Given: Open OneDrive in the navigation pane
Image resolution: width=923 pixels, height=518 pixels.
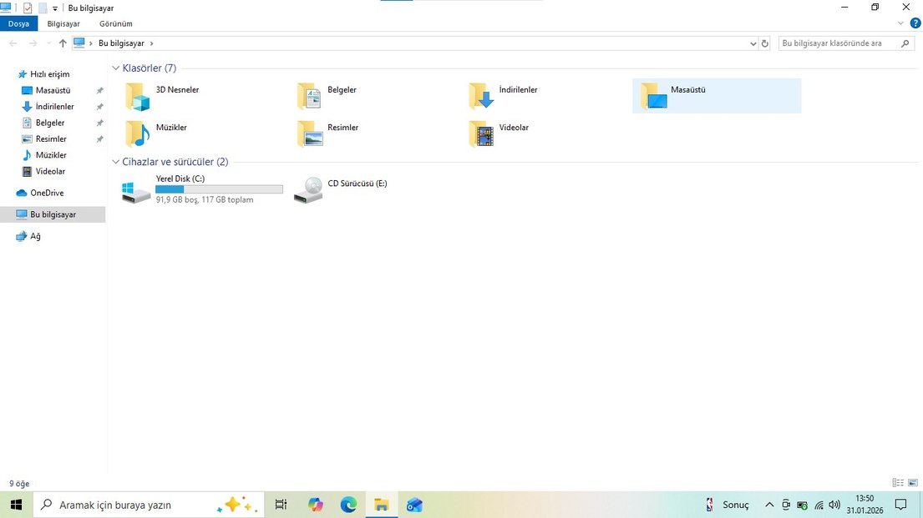Looking at the screenshot, I should [x=47, y=193].
